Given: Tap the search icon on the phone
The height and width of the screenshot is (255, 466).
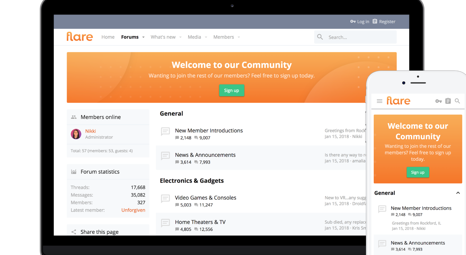Looking at the screenshot, I should tap(457, 101).
